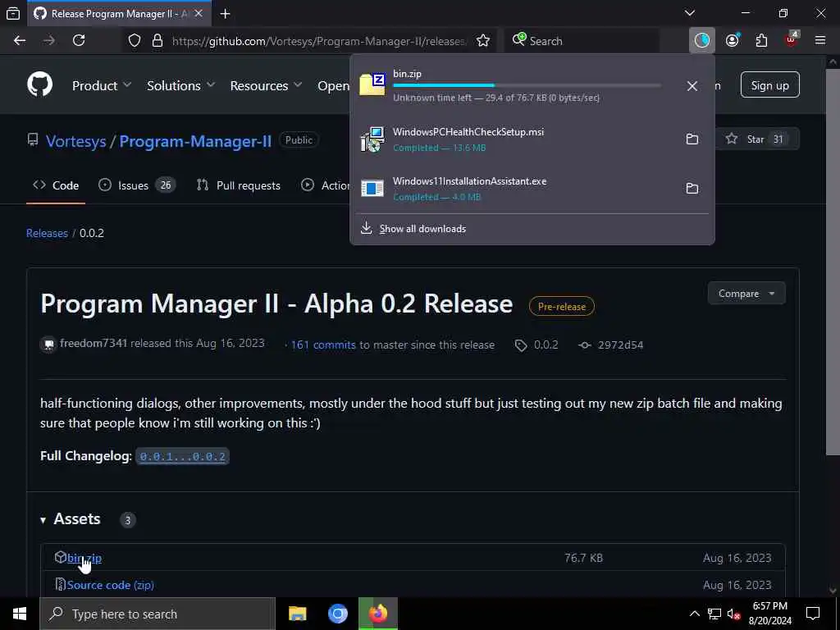Open the 0.0.1...0.0.2 changelog link
This screenshot has width=840, height=630.
(182, 456)
